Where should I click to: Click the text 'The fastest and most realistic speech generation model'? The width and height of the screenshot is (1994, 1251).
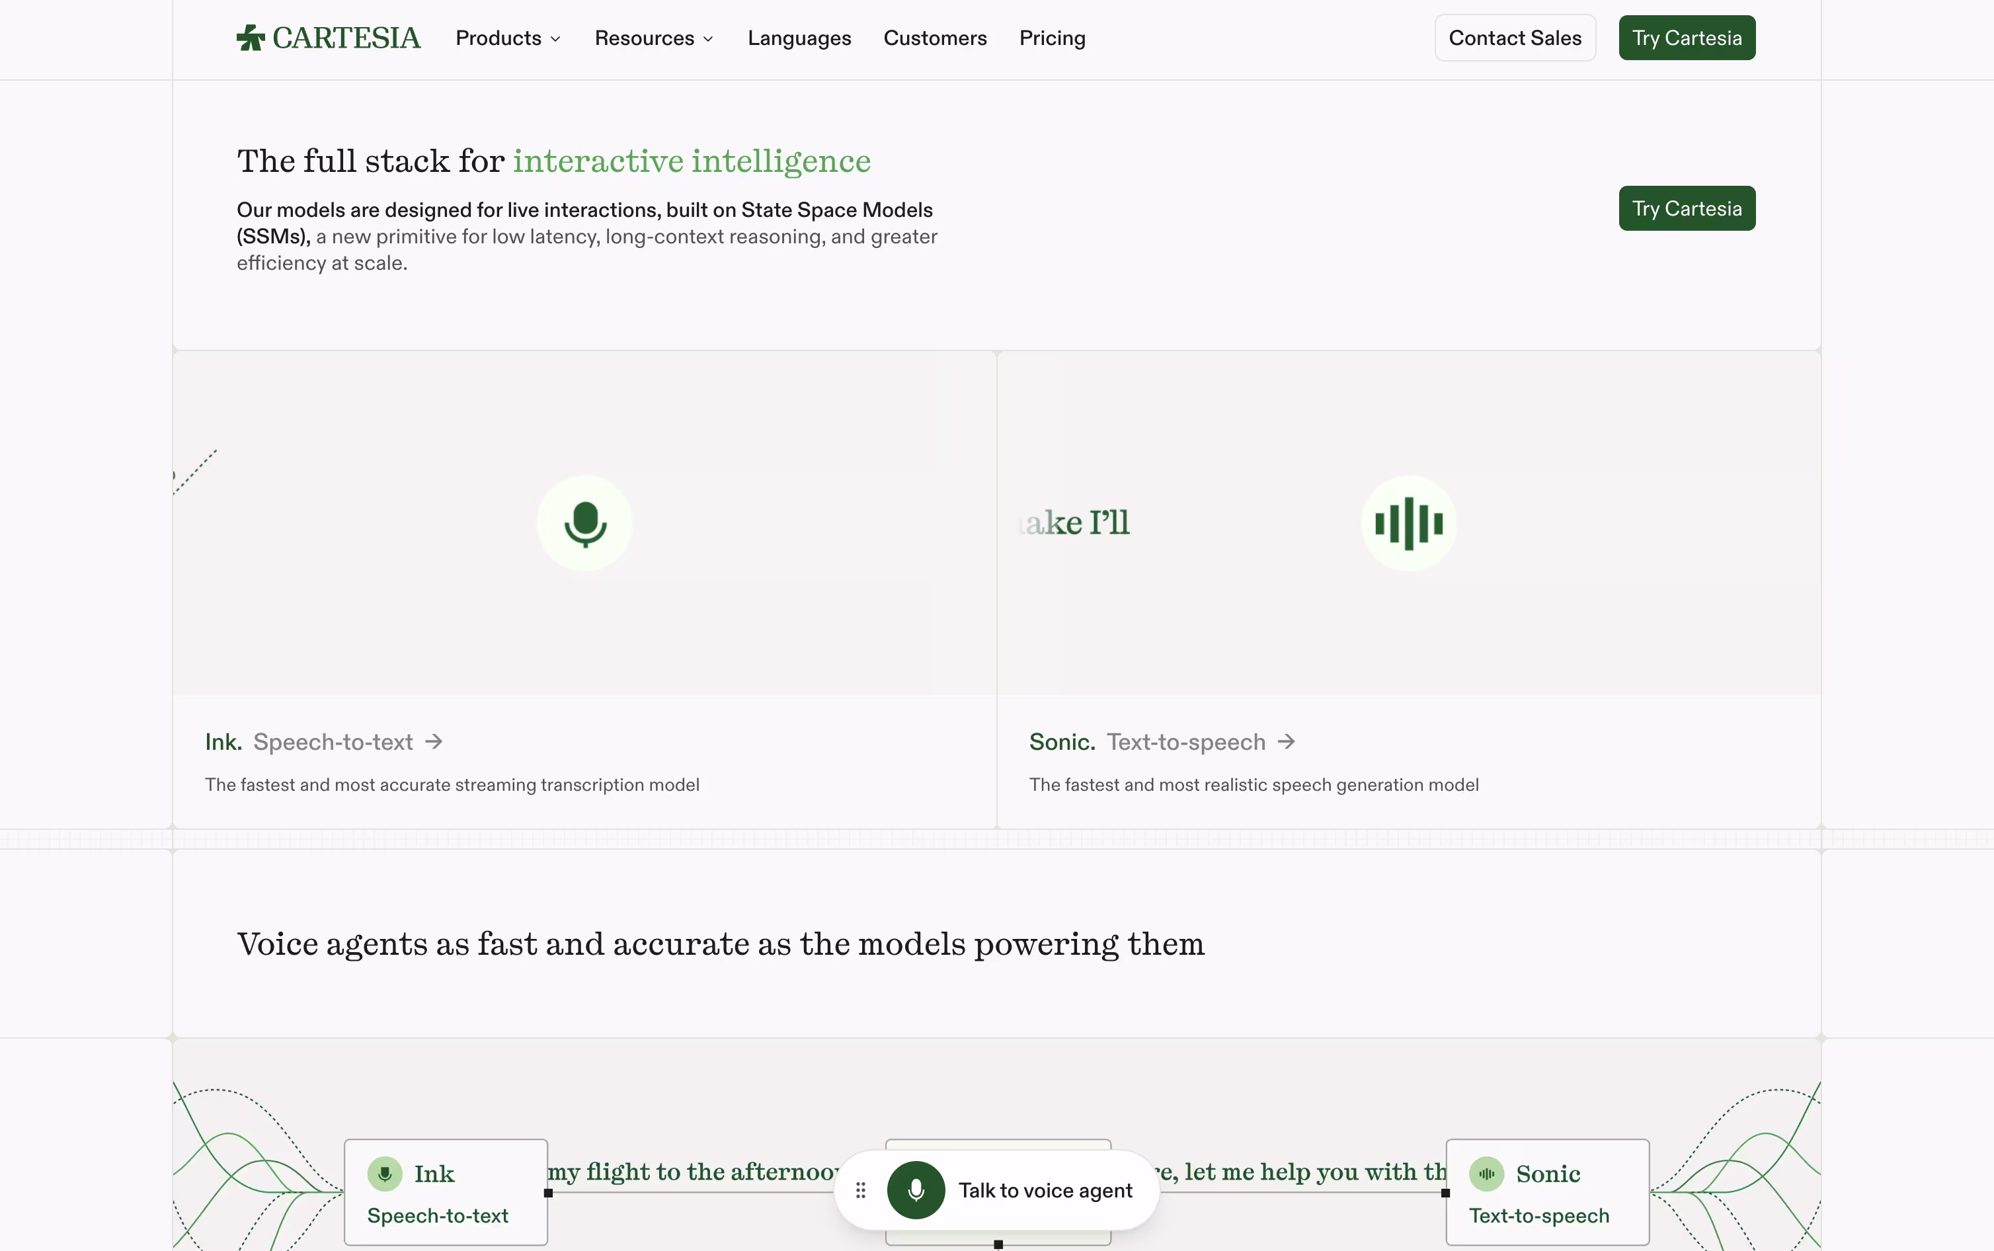1254,784
